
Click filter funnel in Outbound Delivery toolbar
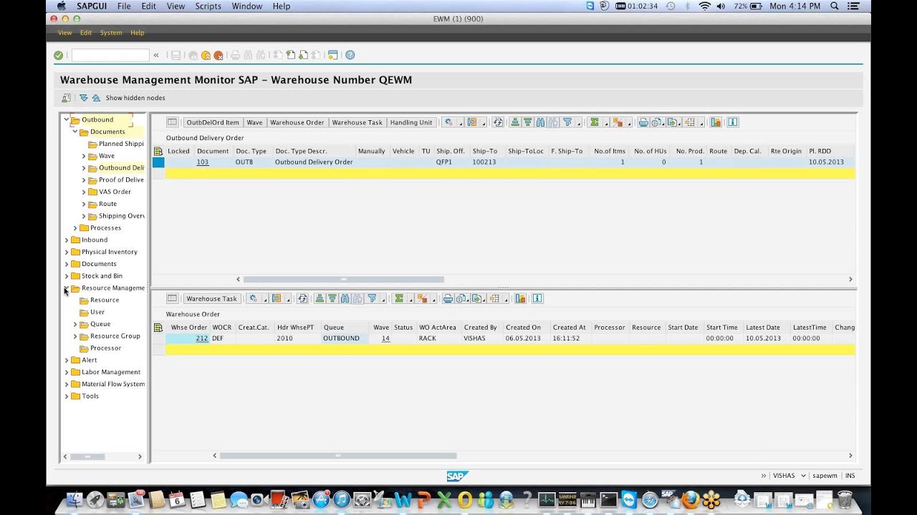point(567,122)
